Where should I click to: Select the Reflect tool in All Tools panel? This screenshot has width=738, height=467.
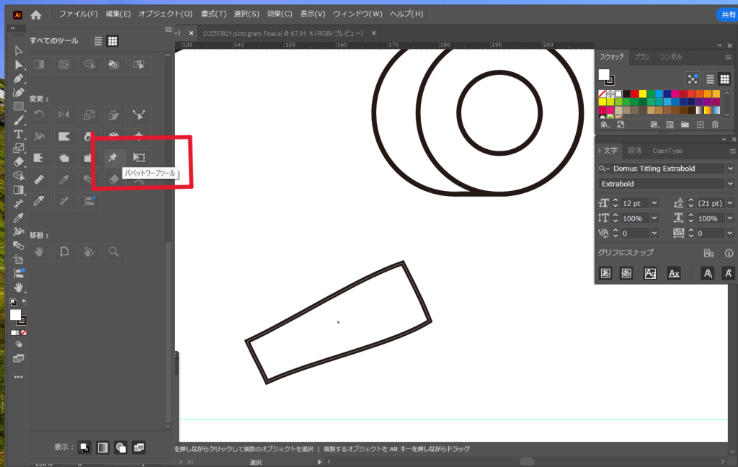pyautogui.click(x=64, y=115)
